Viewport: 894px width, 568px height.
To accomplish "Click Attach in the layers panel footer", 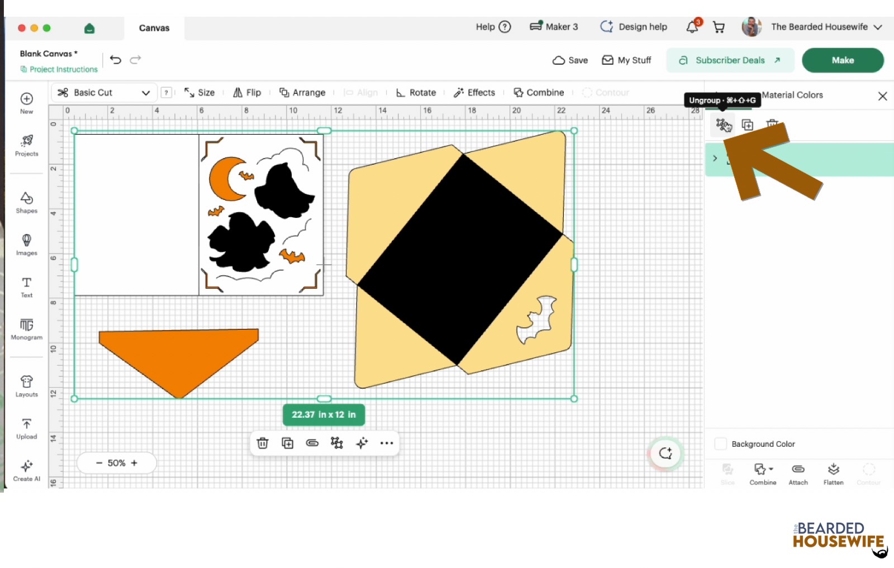I will [798, 474].
